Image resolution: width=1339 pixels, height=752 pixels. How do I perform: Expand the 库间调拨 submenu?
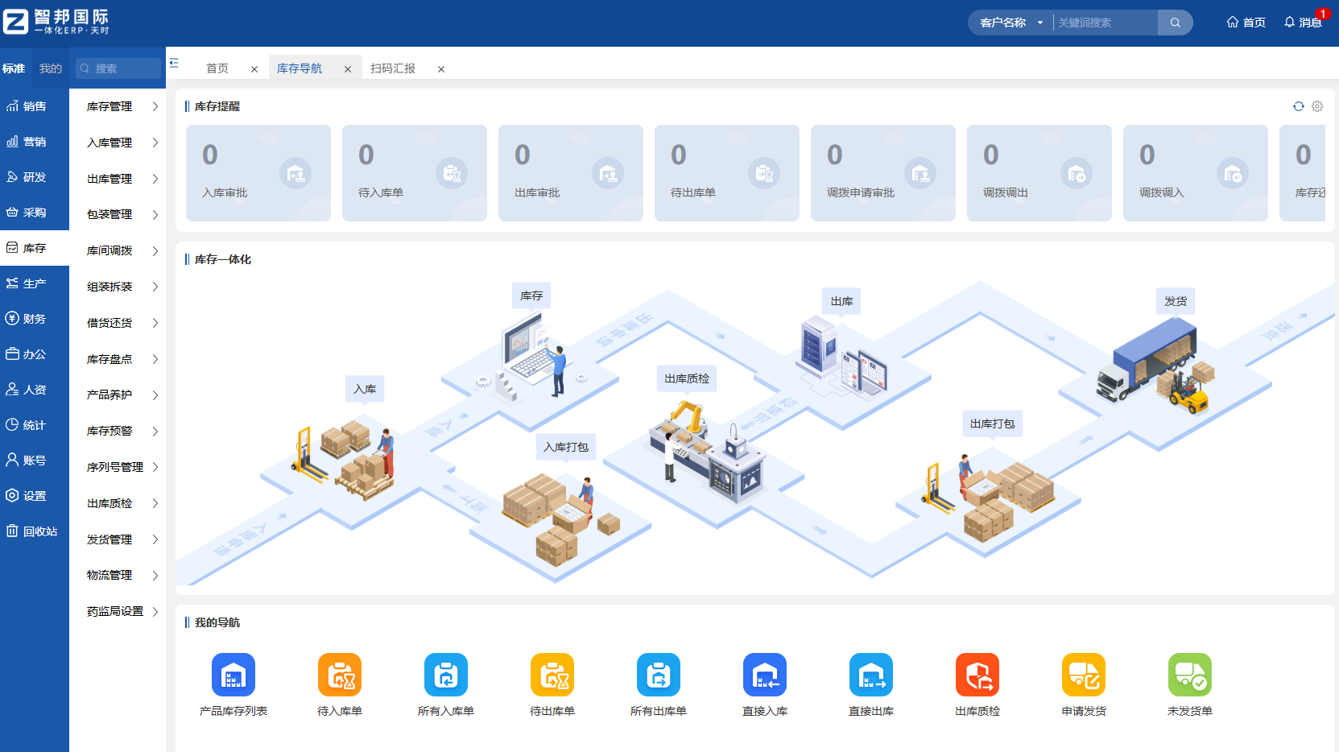click(122, 250)
